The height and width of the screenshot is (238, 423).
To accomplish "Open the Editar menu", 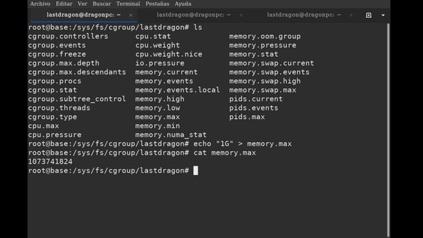I will pyautogui.click(x=64, y=4).
